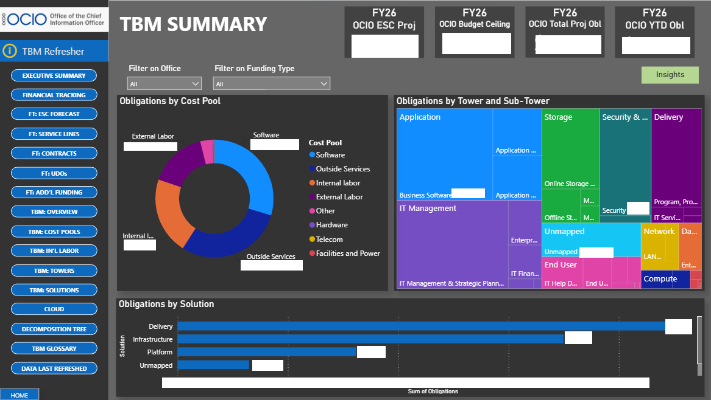The width and height of the screenshot is (711, 400).
Task: Click Obligations by Tower and Sub-Tower title
Action: tap(473, 101)
